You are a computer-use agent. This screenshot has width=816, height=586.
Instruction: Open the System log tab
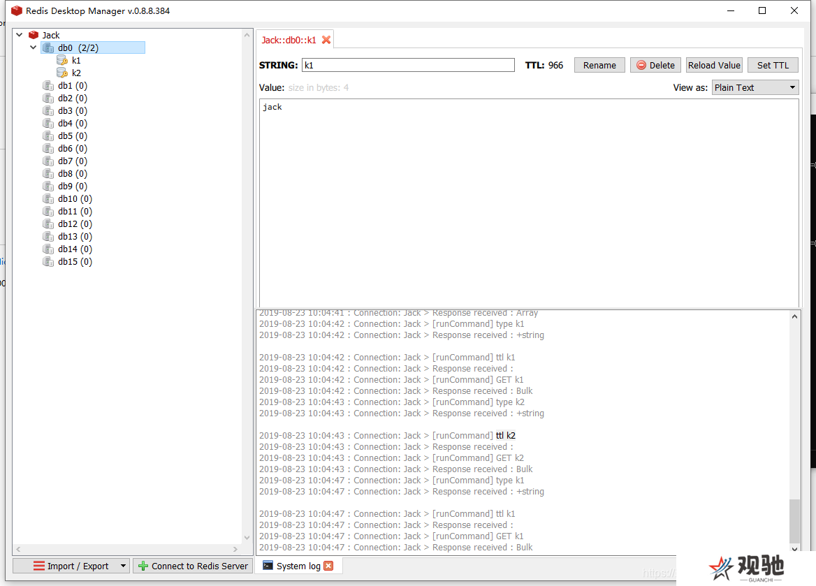(298, 566)
